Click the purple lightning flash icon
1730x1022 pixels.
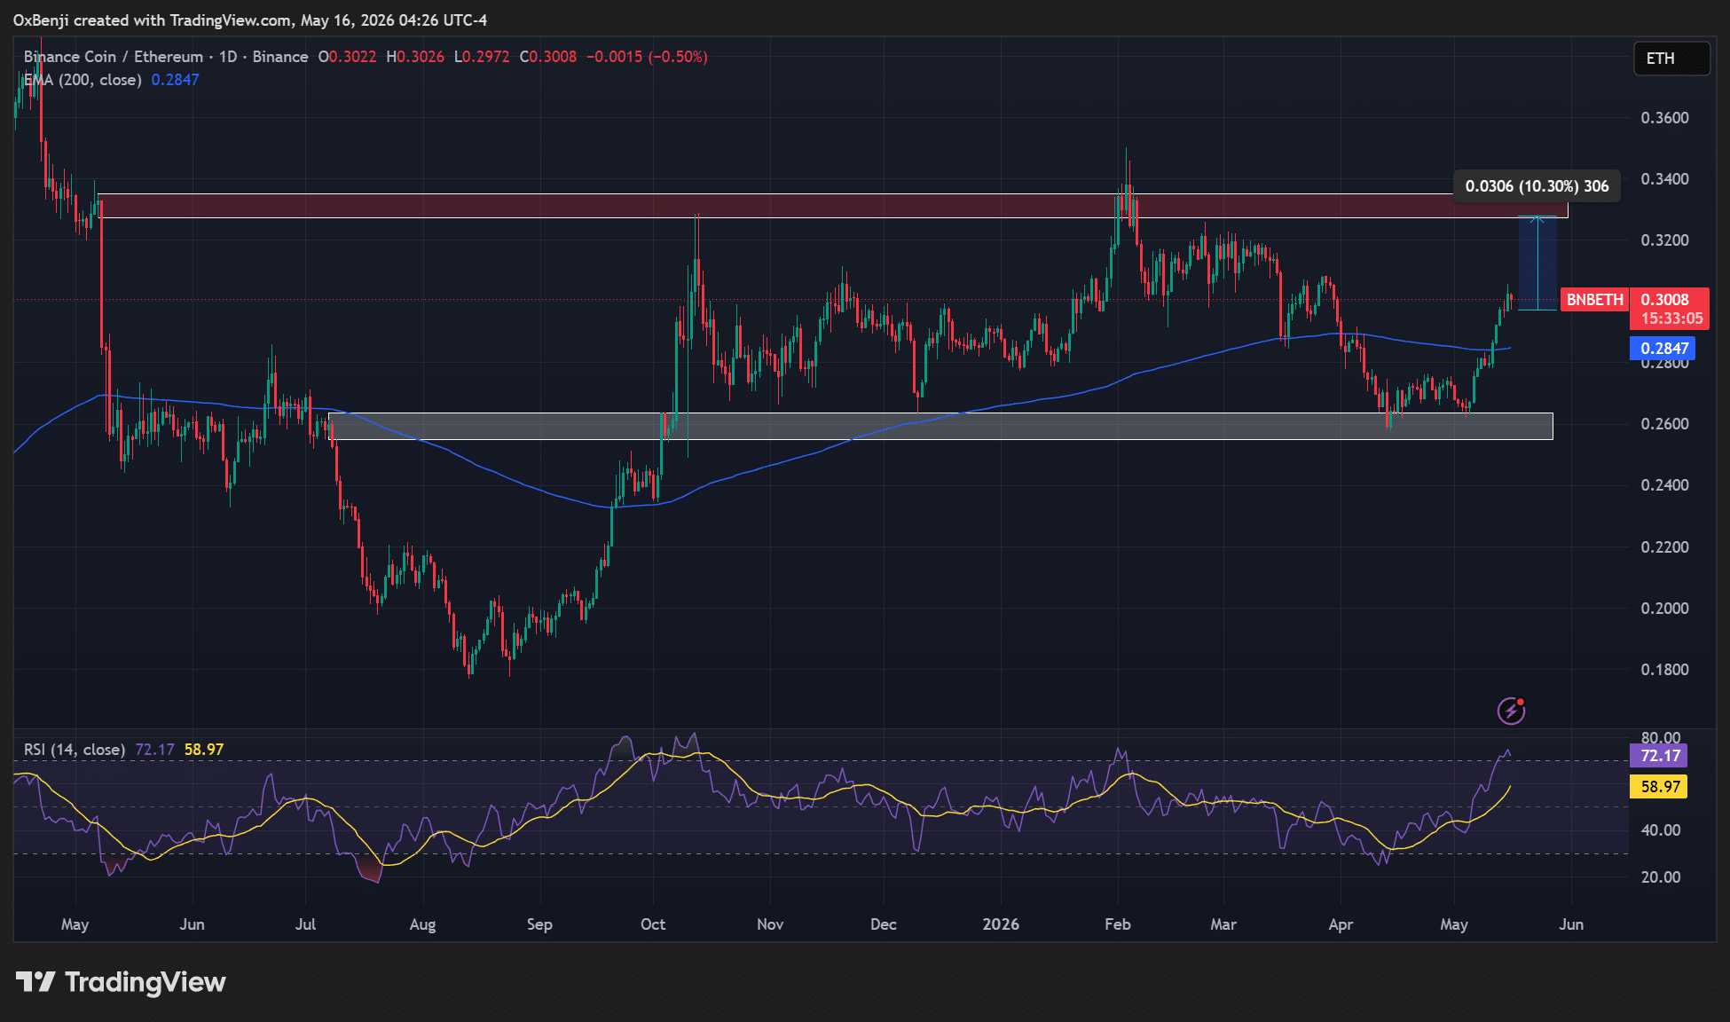coord(1511,711)
